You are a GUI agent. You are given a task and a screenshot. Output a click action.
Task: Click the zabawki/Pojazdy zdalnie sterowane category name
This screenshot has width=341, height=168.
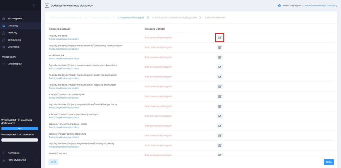coord(68,134)
